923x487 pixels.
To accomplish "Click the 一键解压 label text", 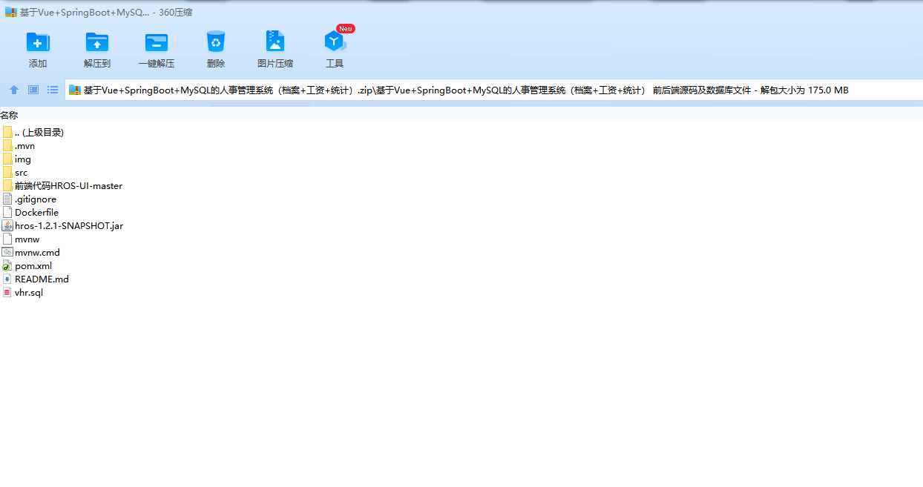I will (x=157, y=64).
